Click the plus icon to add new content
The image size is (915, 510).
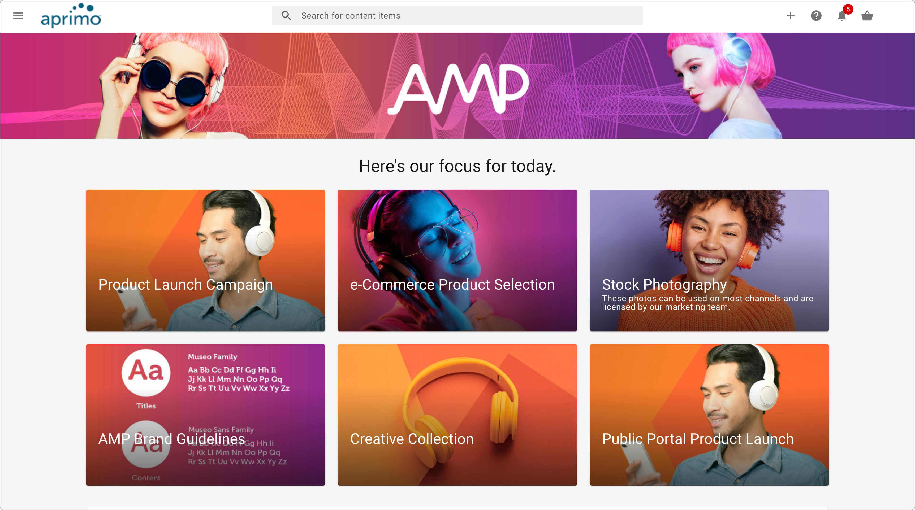(791, 16)
